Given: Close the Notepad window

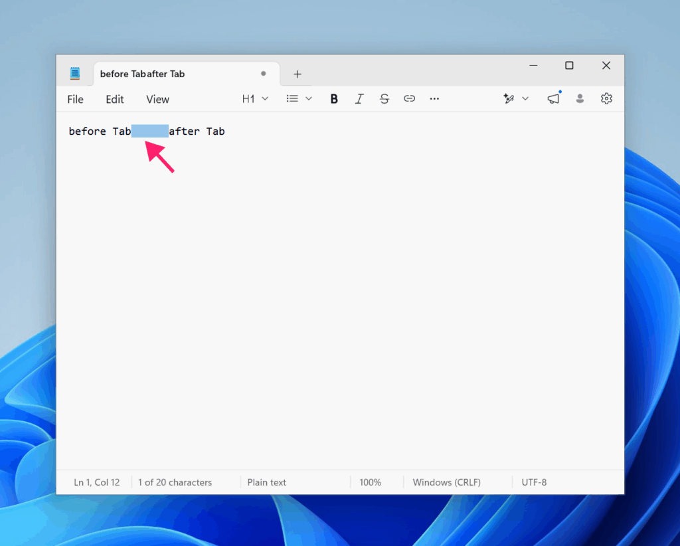Looking at the screenshot, I should pos(606,66).
